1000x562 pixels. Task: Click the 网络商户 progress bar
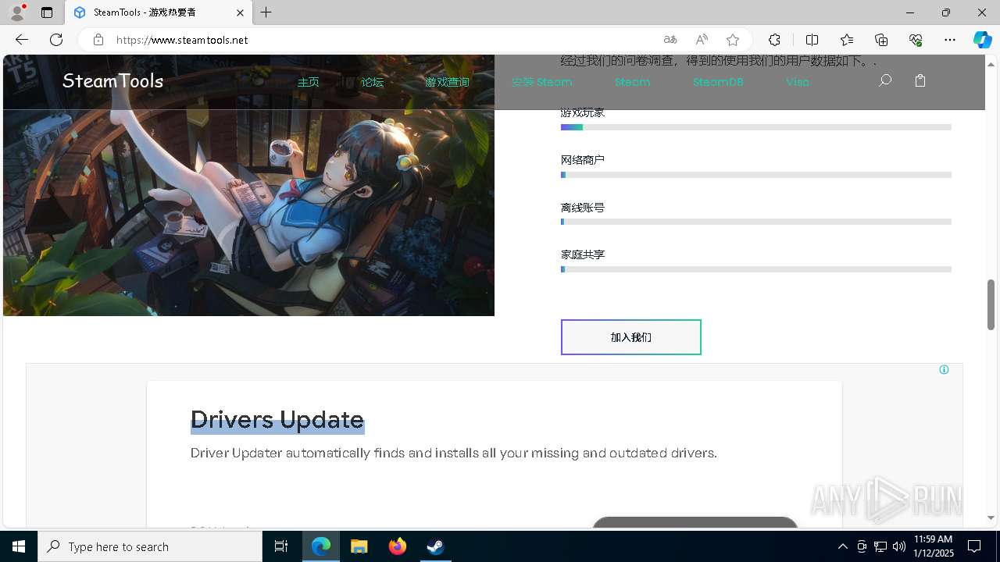click(x=756, y=175)
